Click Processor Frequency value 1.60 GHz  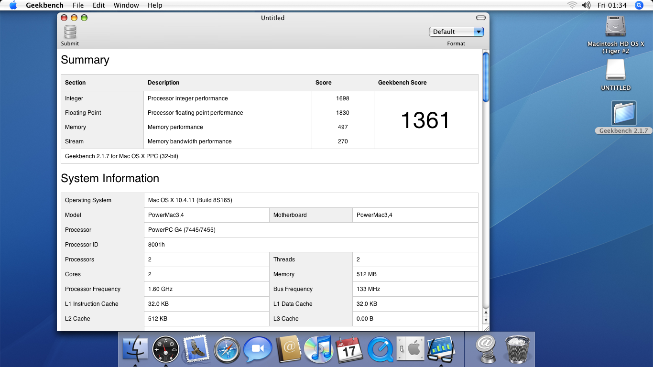point(160,289)
